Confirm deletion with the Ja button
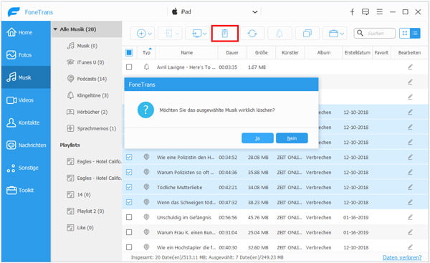The height and width of the screenshot is (263, 430). point(257,138)
